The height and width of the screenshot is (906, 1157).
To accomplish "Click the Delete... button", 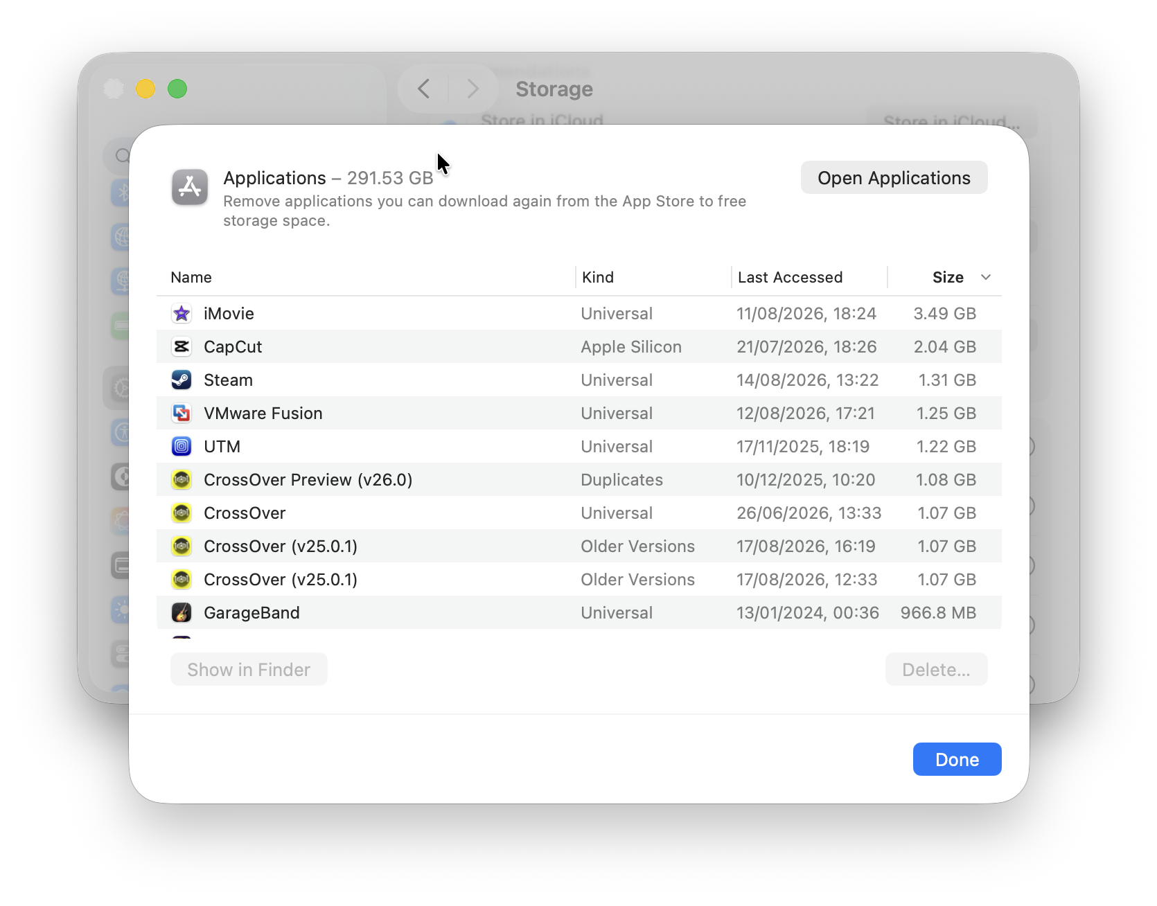I will click(936, 670).
